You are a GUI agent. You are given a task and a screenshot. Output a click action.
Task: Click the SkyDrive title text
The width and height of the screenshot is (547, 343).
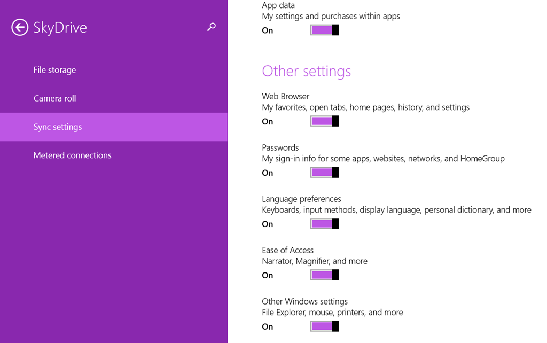(x=60, y=27)
